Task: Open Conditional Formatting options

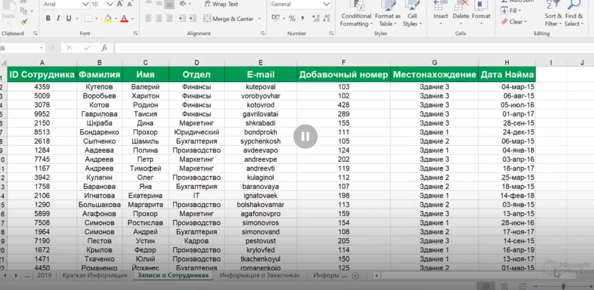Action: (356, 14)
